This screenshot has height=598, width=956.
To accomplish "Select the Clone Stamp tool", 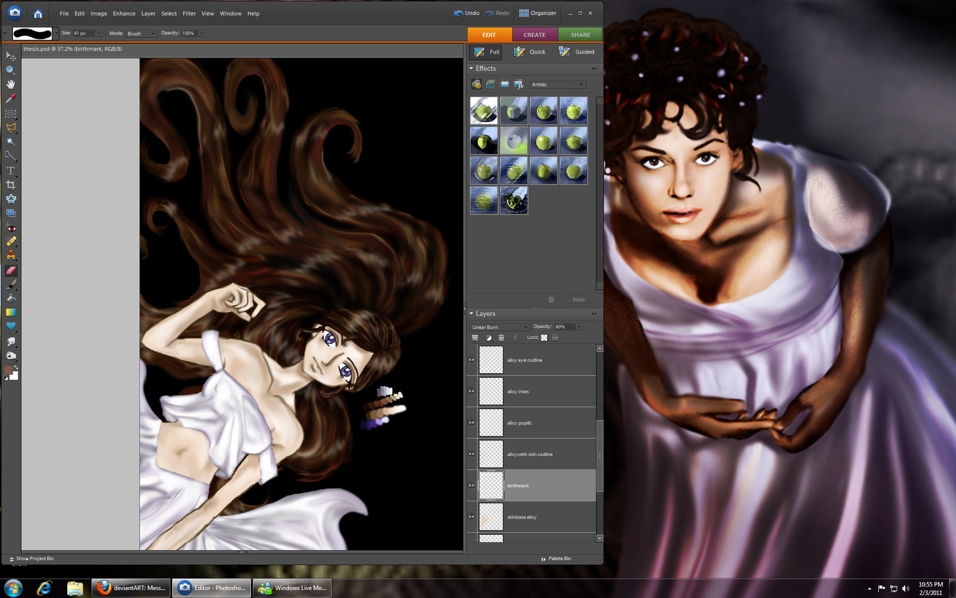I will pyautogui.click(x=11, y=256).
